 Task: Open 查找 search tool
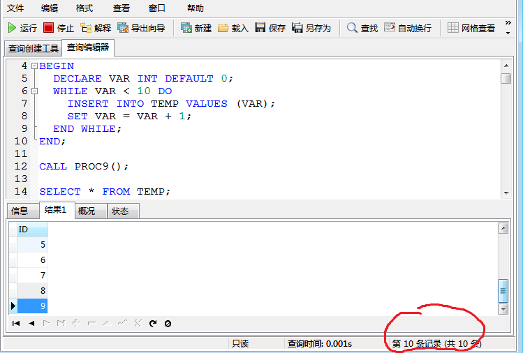[x=362, y=28]
